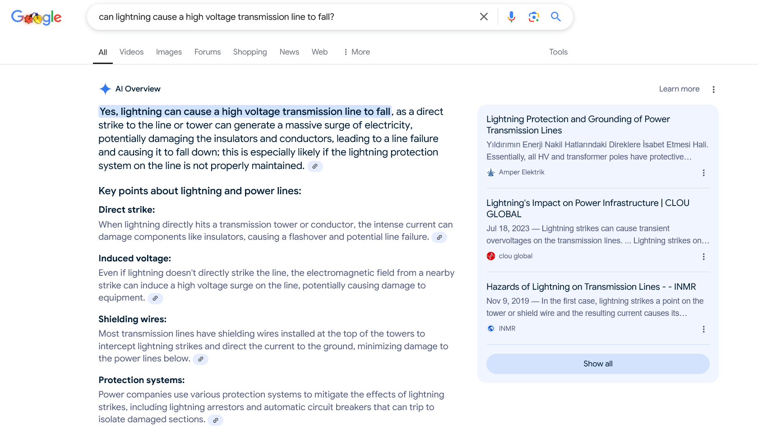Open options for Amper Elektrik result

point(703,173)
